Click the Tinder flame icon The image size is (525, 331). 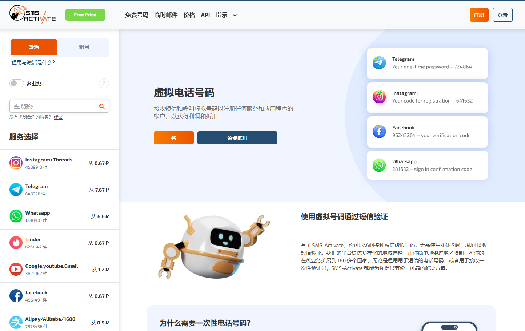tap(16, 243)
